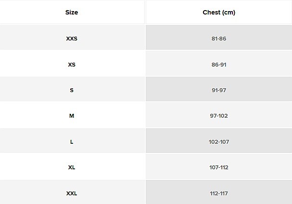Click the 112-117 chest measurement
The height and width of the screenshot is (204, 292).
pos(219,193)
